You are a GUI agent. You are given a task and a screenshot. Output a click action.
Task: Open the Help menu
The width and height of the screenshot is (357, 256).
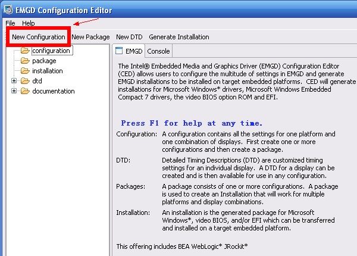29,23
